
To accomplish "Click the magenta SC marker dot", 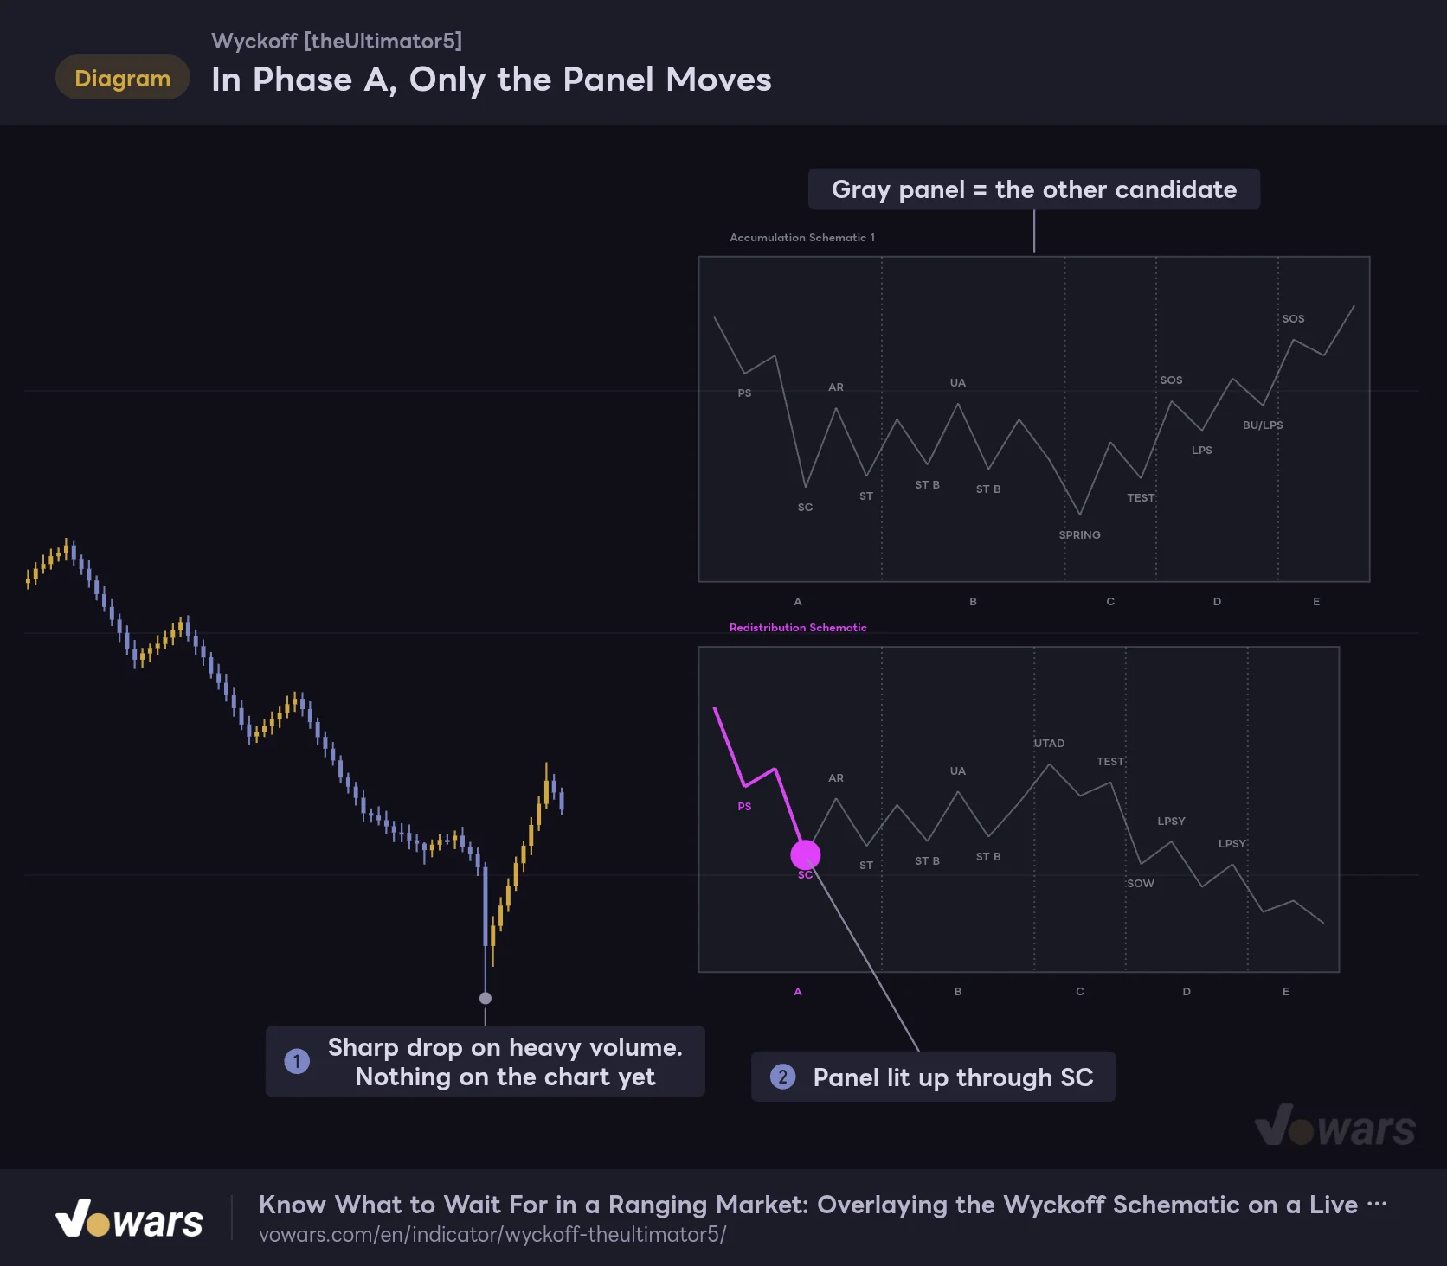I will (x=805, y=854).
